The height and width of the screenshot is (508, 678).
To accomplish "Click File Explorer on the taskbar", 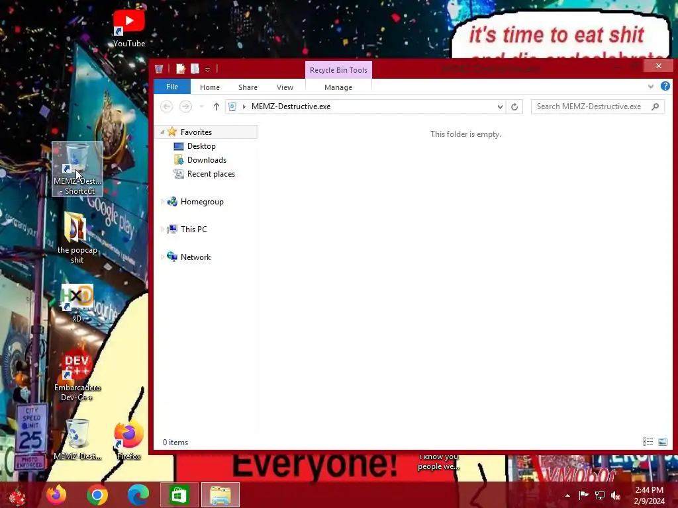I will click(x=220, y=495).
